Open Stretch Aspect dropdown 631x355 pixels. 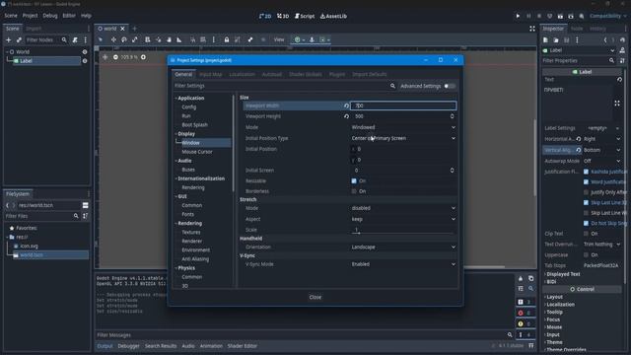pos(403,219)
